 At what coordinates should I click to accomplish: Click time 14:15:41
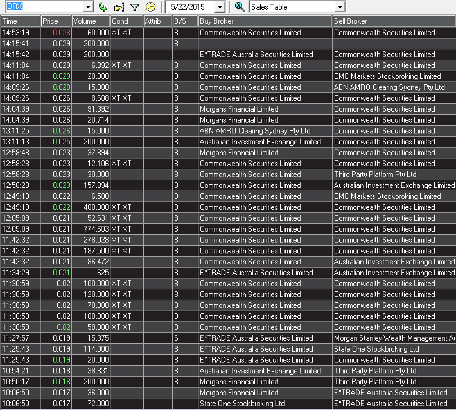coord(21,44)
